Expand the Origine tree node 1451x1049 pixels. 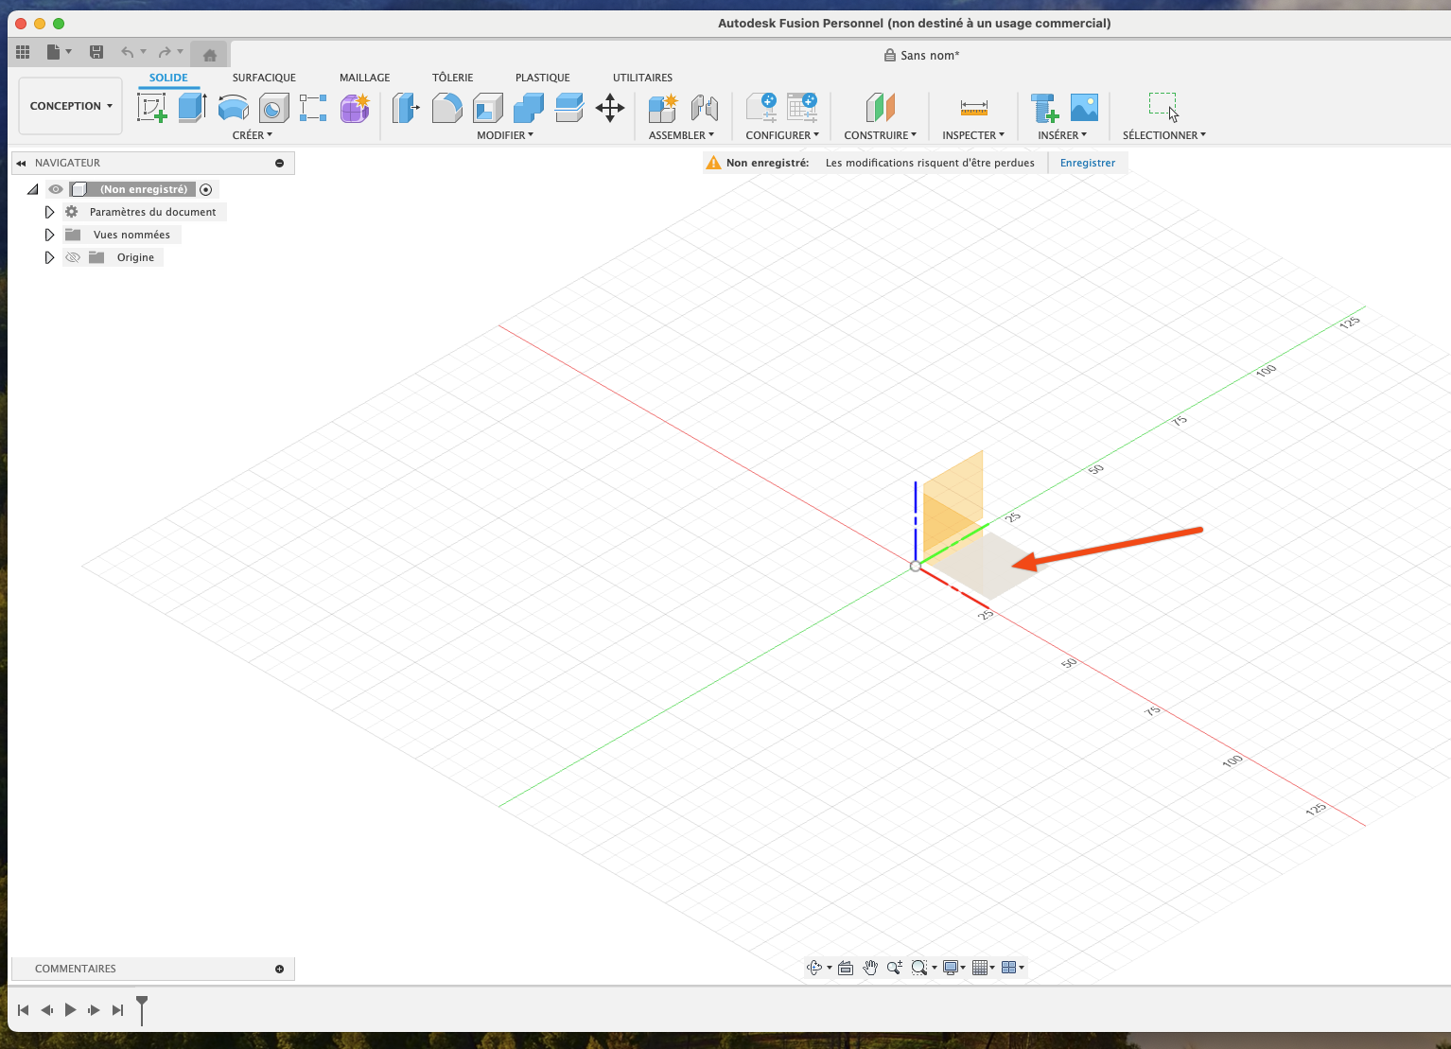click(x=49, y=257)
